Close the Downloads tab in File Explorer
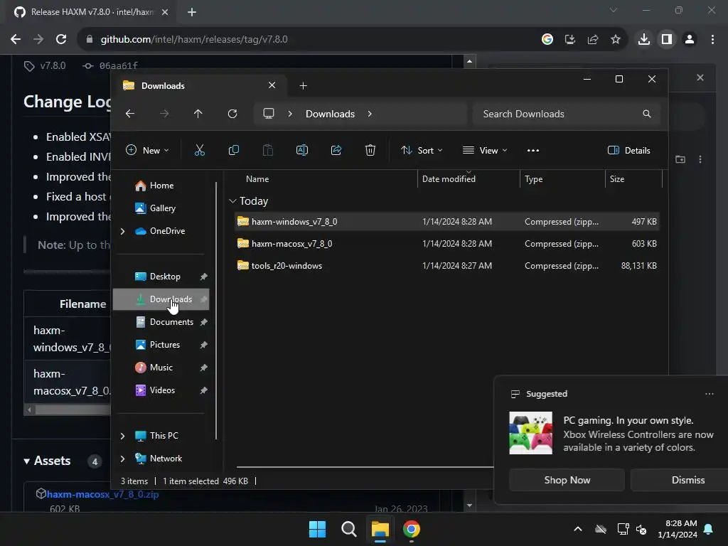The width and height of the screenshot is (728, 546). 272,85
